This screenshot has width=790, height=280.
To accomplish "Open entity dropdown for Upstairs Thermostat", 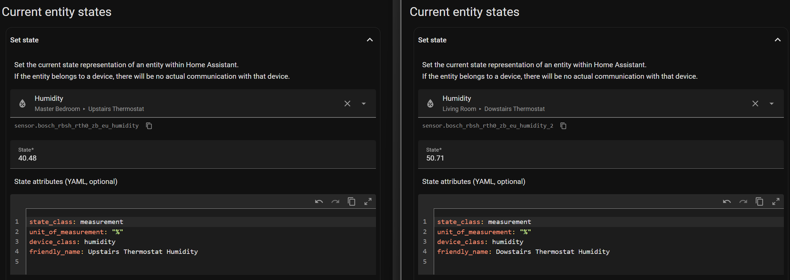I will [x=364, y=104].
